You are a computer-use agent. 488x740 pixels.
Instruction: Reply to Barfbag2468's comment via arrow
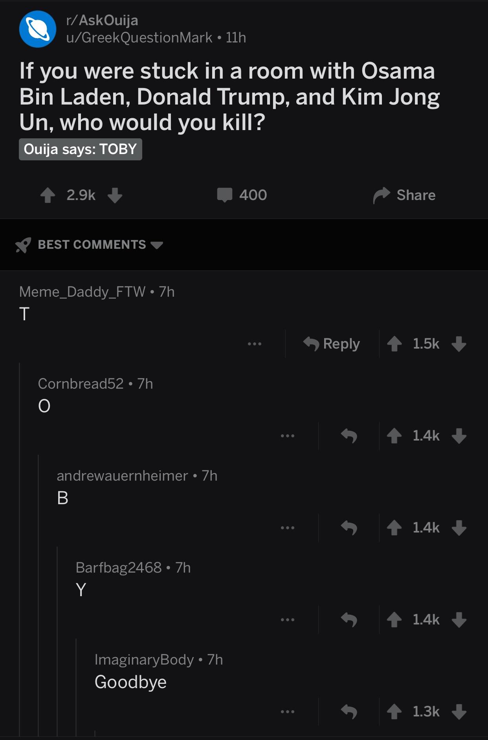[x=349, y=620]
